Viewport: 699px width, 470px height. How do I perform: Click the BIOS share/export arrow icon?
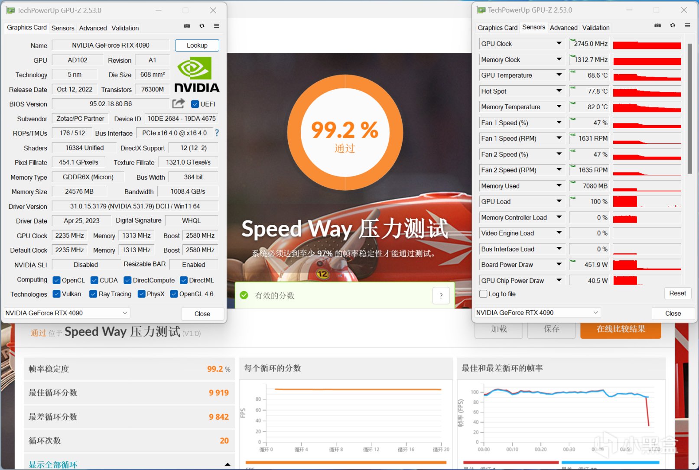pos(179,104)
